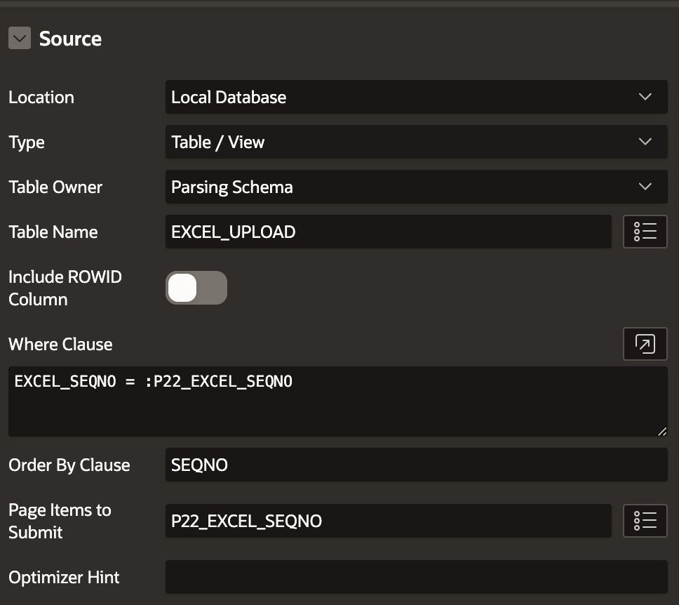Click the Include ROWID Column label
Image resolution: width=679 pixels, height=605 pixels.
click(65, 288)
